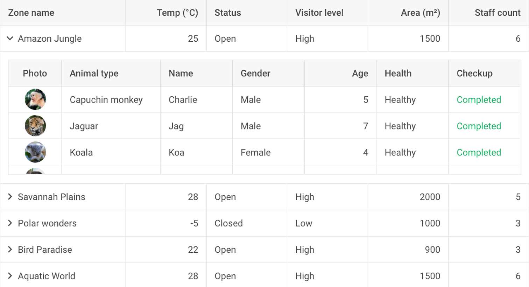Click the Jaguar photo thumbnail
Viewport: 529px width, 287px height.
[35, 126]
